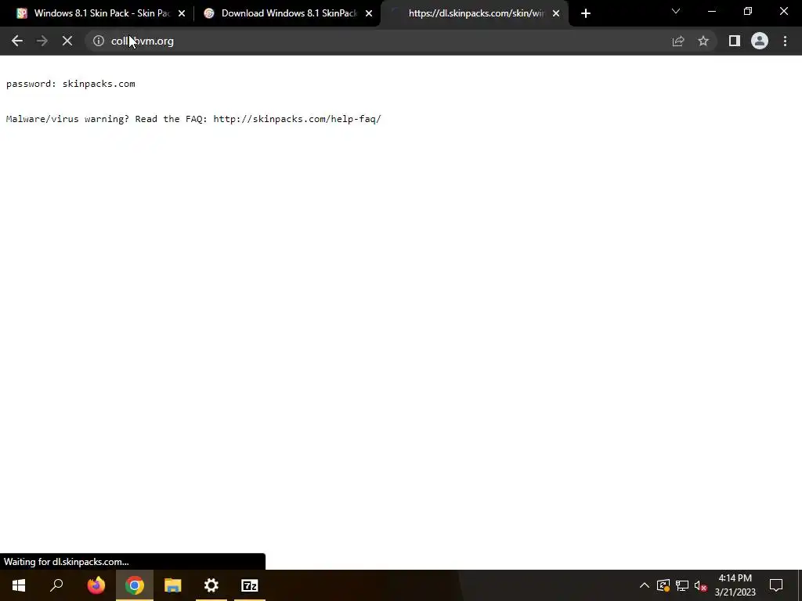802x601 pixels.
Task: Open network status tray icon
Action: [682, 585]
